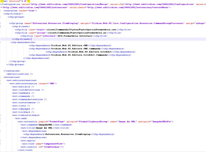The width and height of the screenshot is (206, 152).
Task: Click the closing ext:view tag
Action: [25, 150]
